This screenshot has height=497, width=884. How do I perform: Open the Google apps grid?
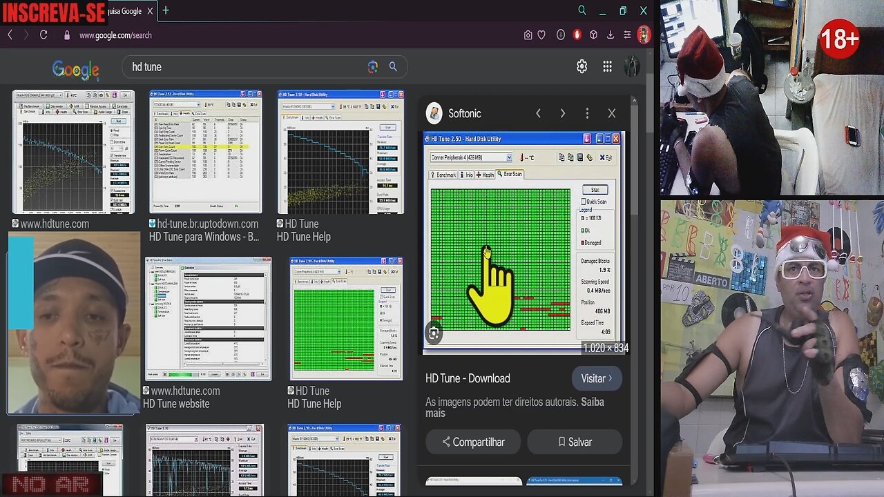click(x=607, y=66)
